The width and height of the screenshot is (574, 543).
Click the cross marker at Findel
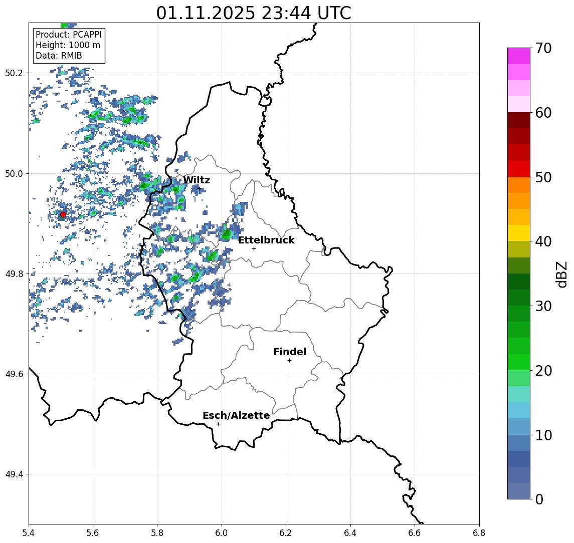[289, 361]
